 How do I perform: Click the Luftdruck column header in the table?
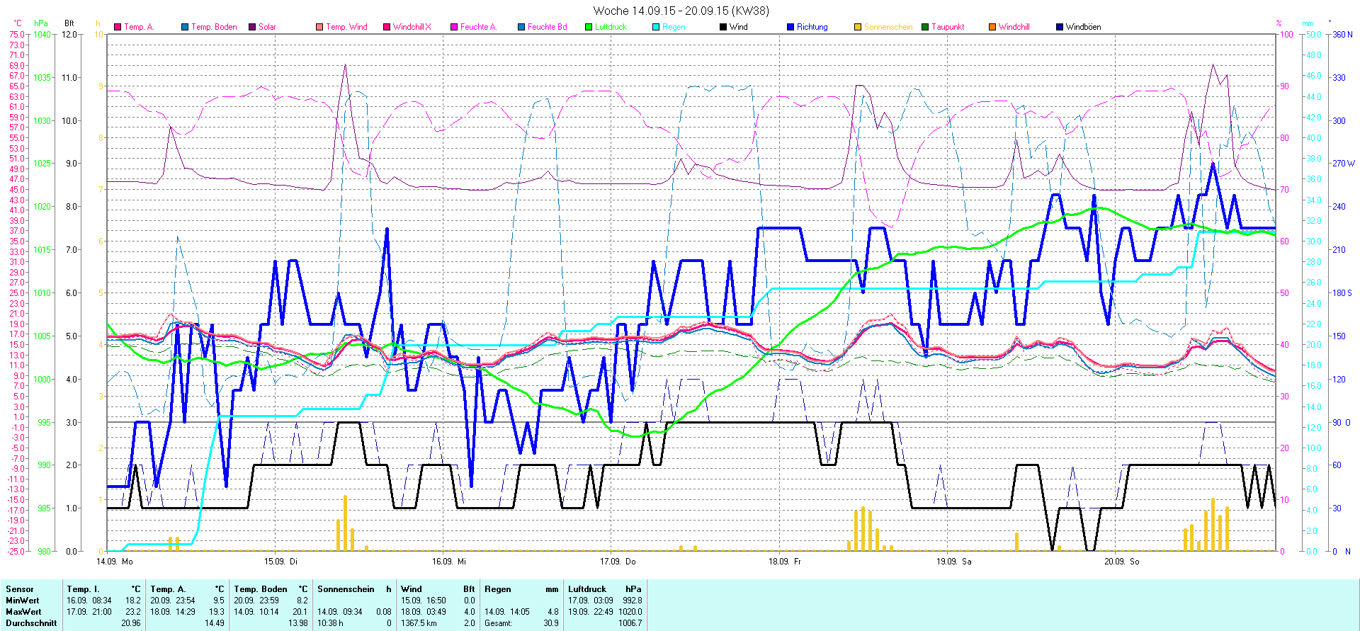587,589
